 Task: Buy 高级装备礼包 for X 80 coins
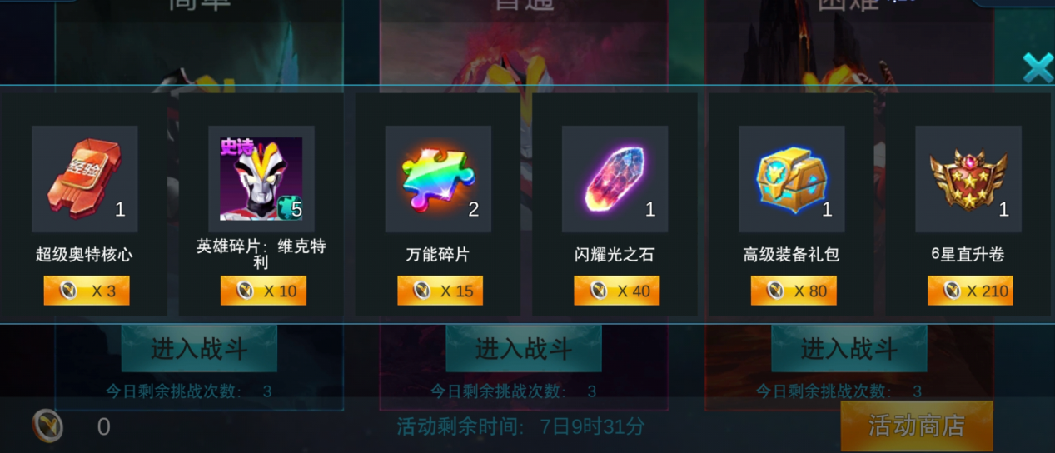[x=794, y=291]
